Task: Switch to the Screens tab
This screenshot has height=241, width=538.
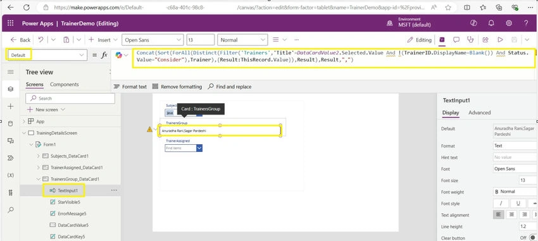Action: point(35,84)
